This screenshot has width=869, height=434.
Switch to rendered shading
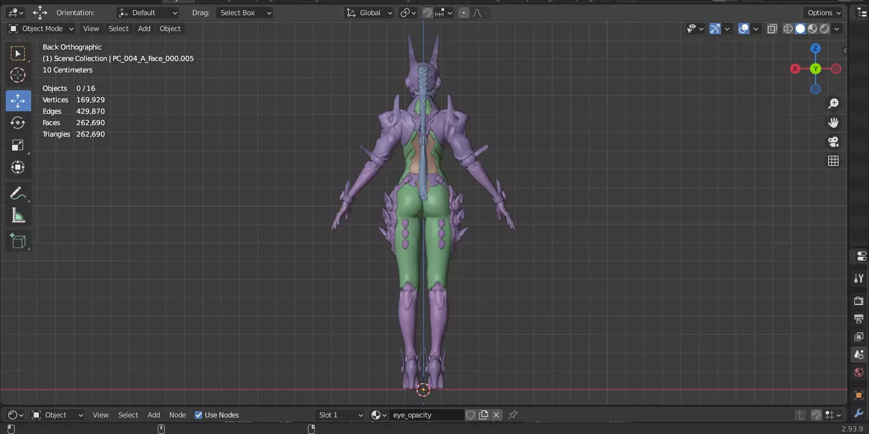click(824, 29)
